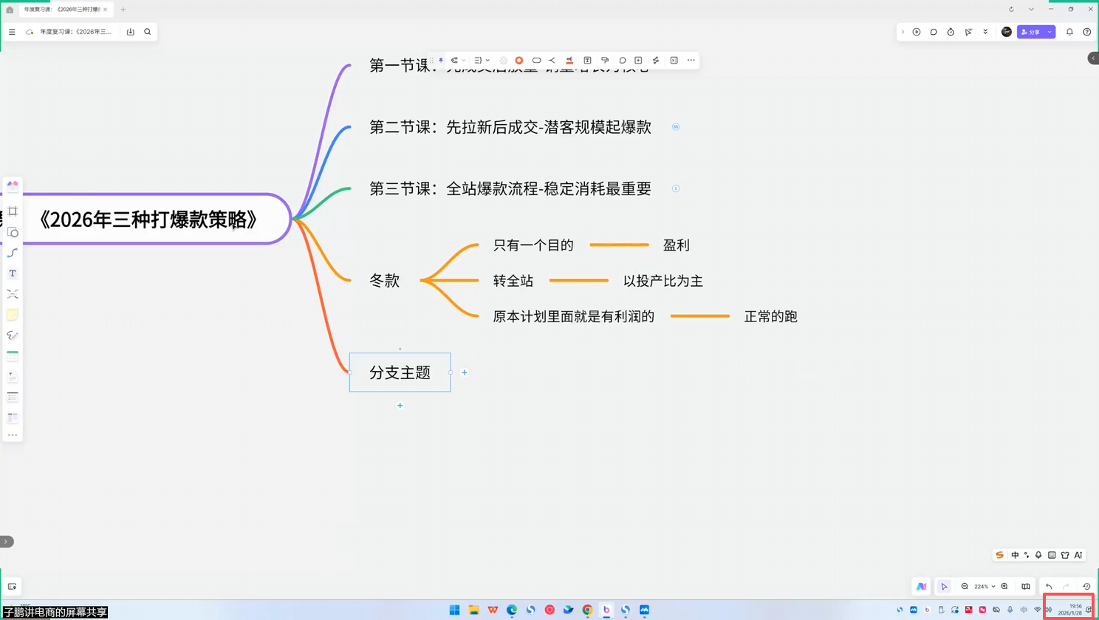1099x620 pixels.
Task: Toggle the pin on floating toolbar
Action: pyautogui.click(x=441, y=61)
